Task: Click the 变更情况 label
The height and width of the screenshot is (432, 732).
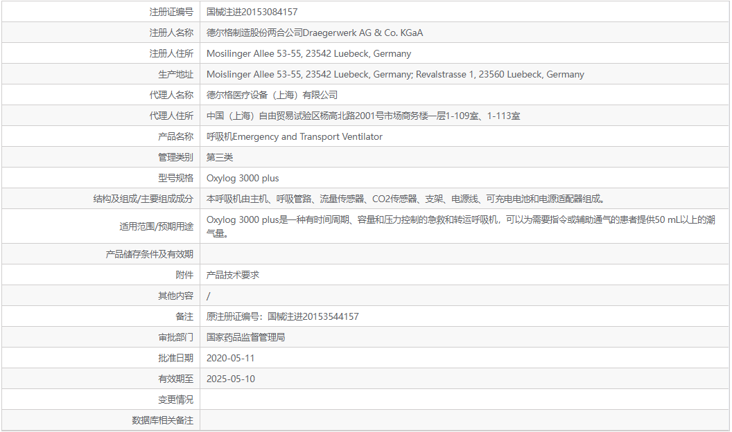Action: (x=175, y=400)
